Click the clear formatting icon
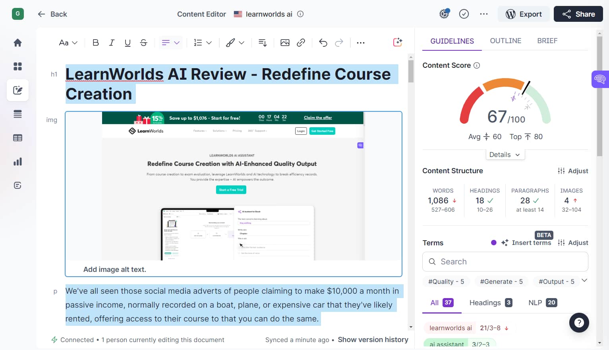 (x=263, y=43)
